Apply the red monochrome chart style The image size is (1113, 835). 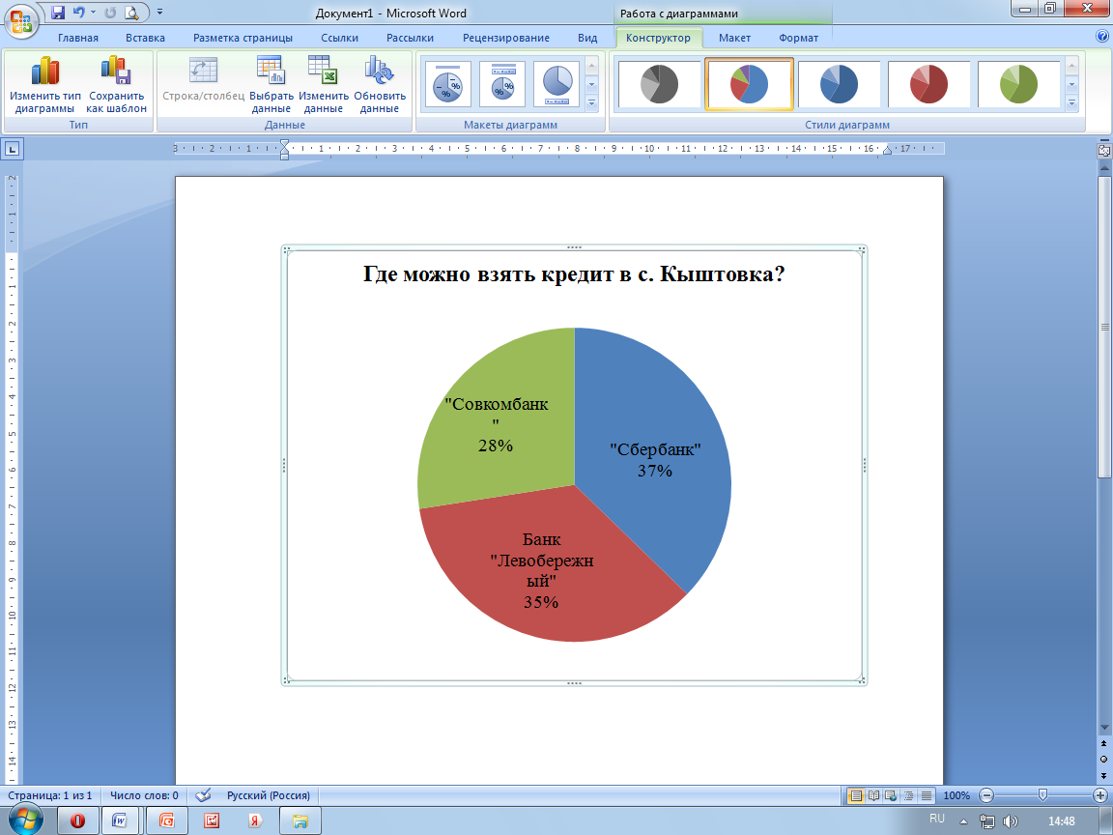928,84
